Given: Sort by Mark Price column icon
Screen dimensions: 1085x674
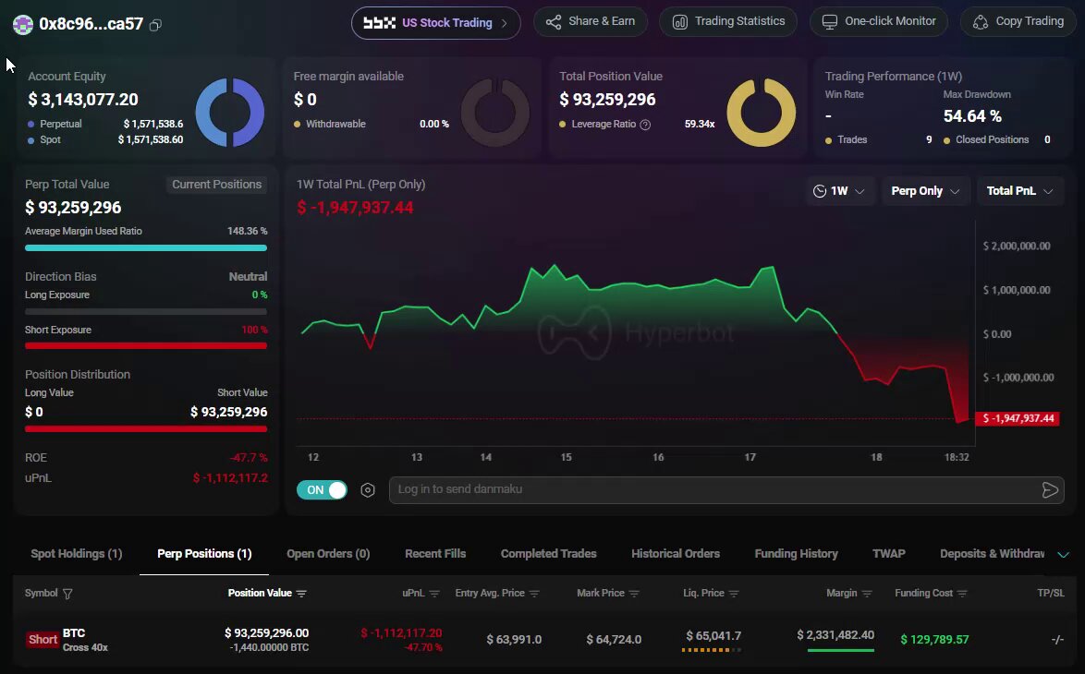Looking at the screenshot, I should pyautogui.click(x=634, y=594).
